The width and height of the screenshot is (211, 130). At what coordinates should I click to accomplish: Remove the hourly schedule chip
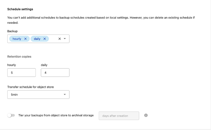tap(25, 39)
